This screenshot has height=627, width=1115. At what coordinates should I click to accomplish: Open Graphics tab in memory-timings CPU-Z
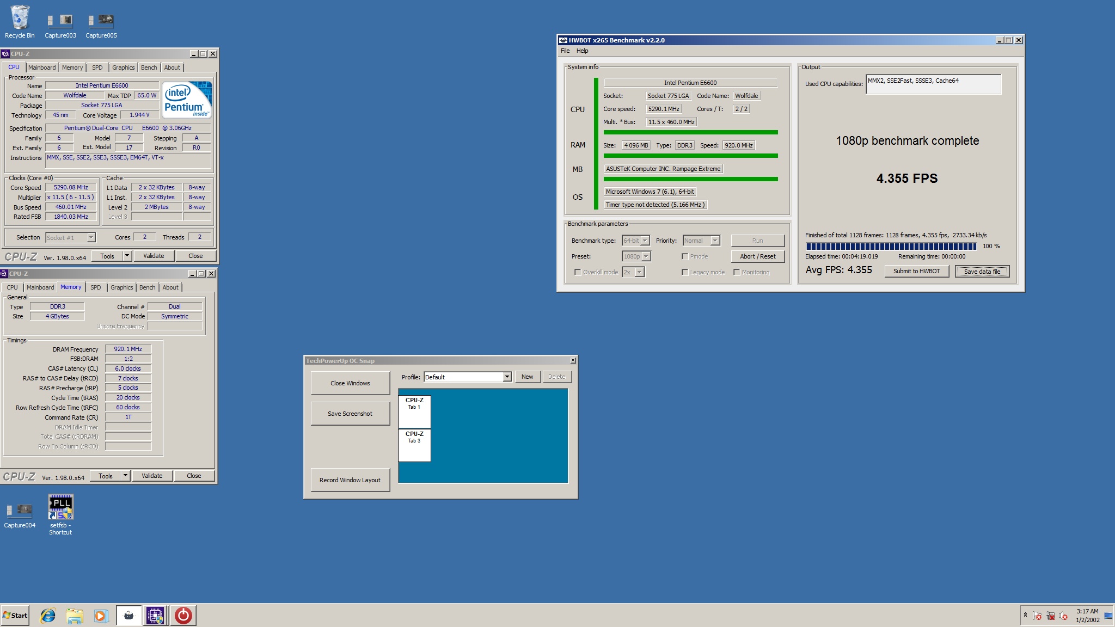tap(121, 287)
